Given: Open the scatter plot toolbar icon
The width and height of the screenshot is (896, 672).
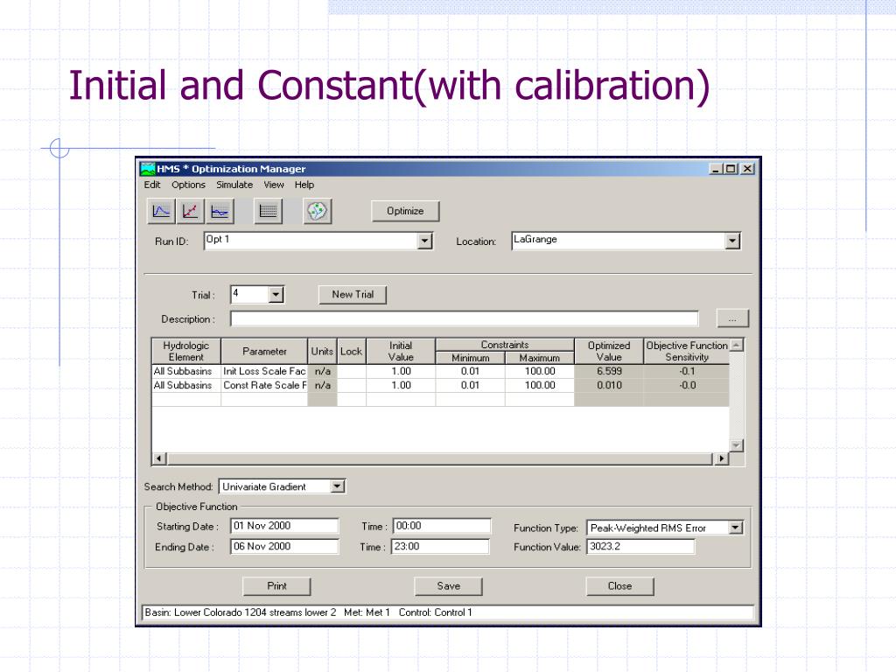Looking at the screenshot, I should pyautogui.click(x=190, y=212).
